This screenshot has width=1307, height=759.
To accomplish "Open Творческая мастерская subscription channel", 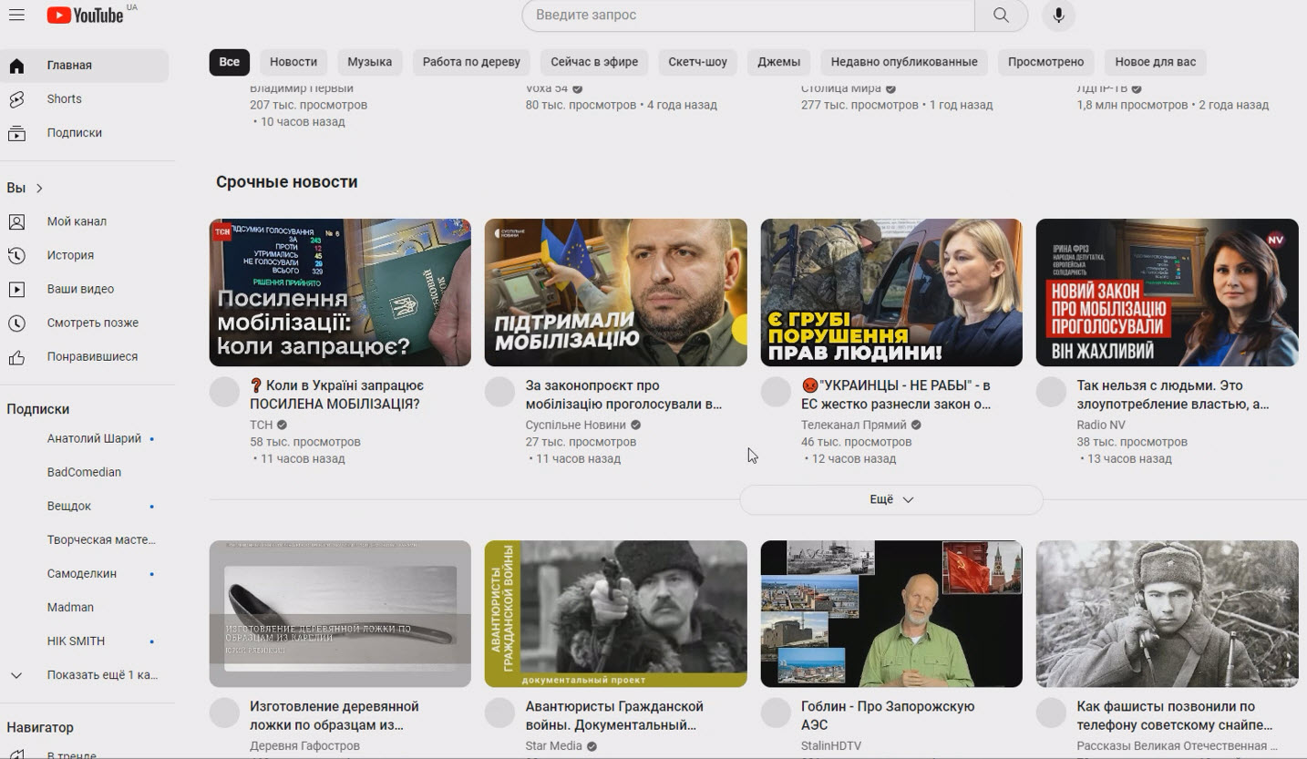I will (x=84, y=539).
